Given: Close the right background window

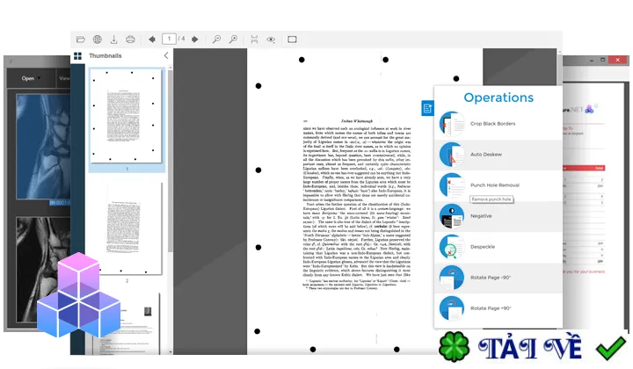Looking at the screenshot, I should (618, 60).
